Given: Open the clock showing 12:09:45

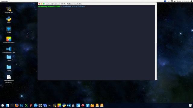Looking at the screenshot, I should tap(183, 1).
